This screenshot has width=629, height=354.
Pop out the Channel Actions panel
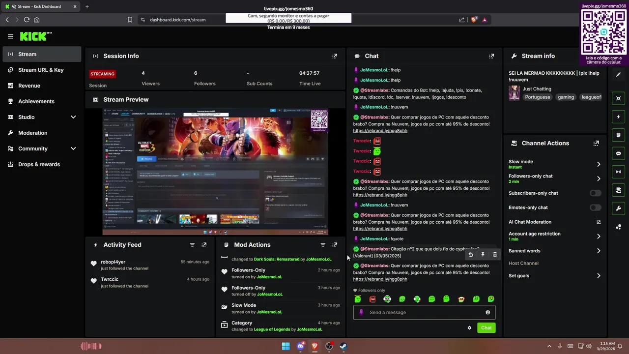click(596, 143)
